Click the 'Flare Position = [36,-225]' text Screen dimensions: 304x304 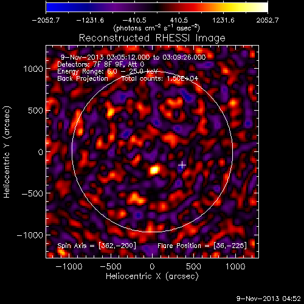click(x=202, y=246)
